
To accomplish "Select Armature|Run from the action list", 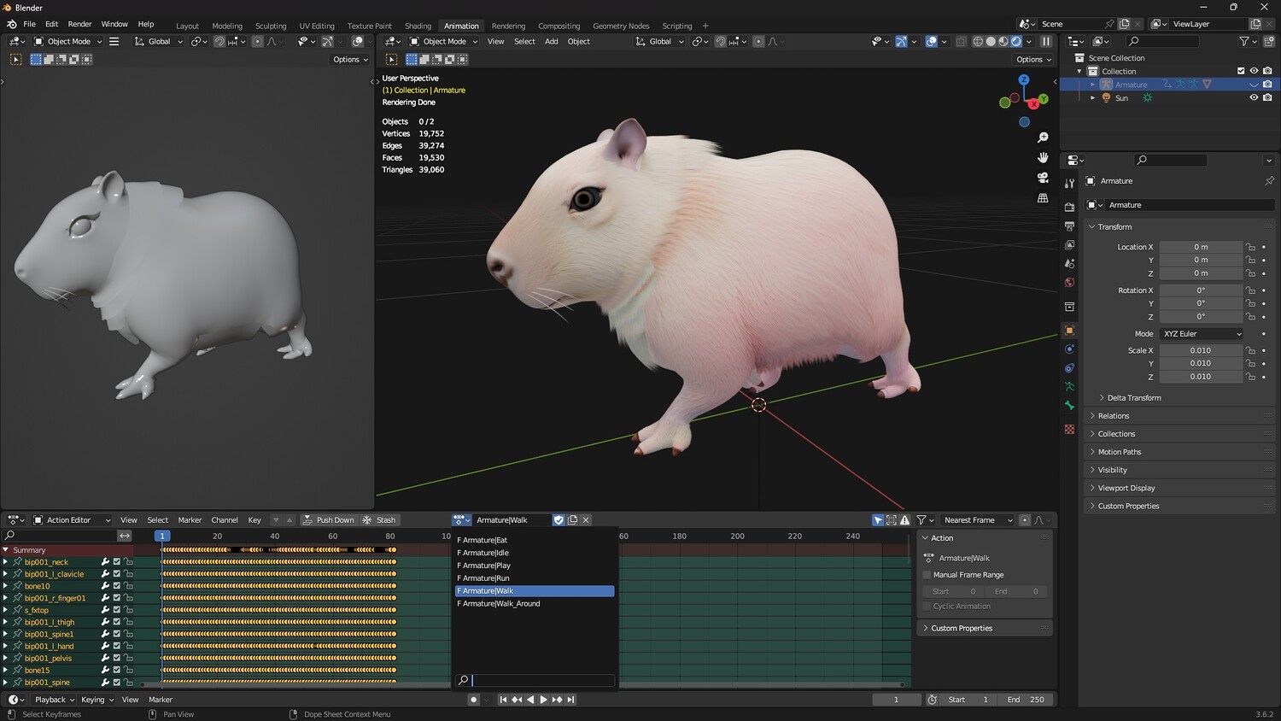I will coord(486,578).
